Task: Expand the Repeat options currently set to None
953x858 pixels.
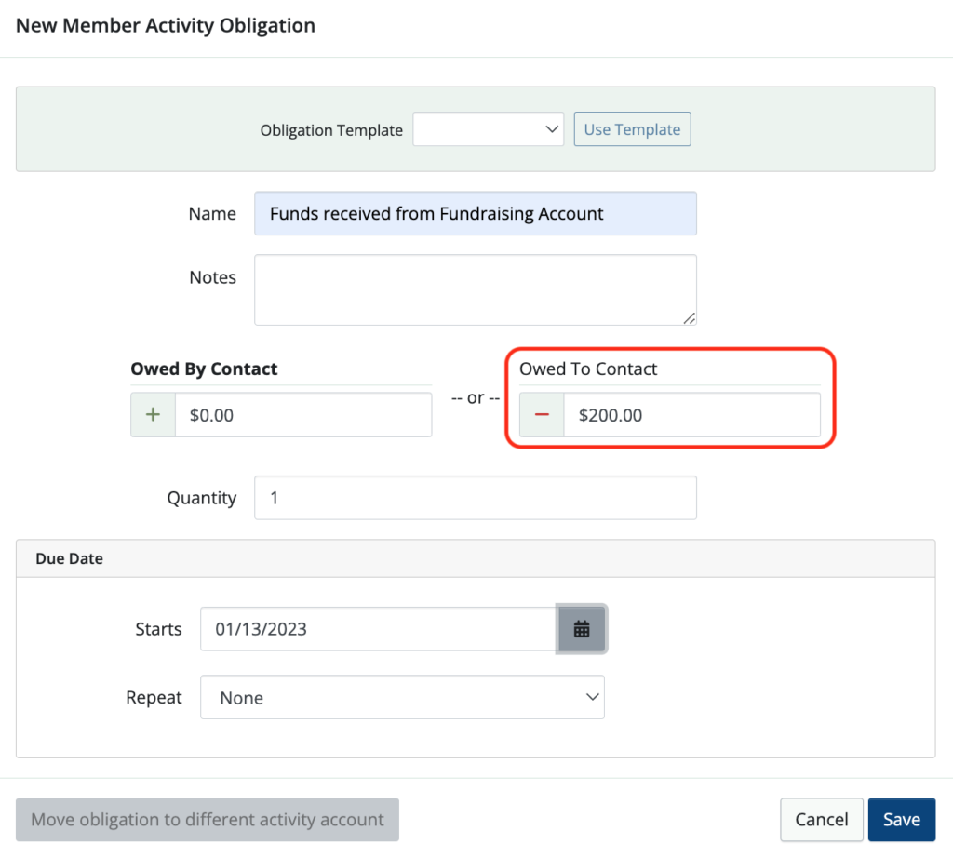Action: coord(402,697)
